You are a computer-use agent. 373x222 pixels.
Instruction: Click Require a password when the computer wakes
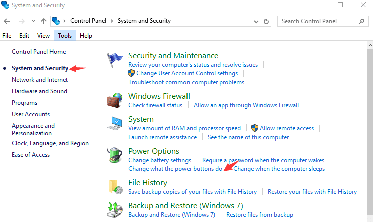pos(263,160)
